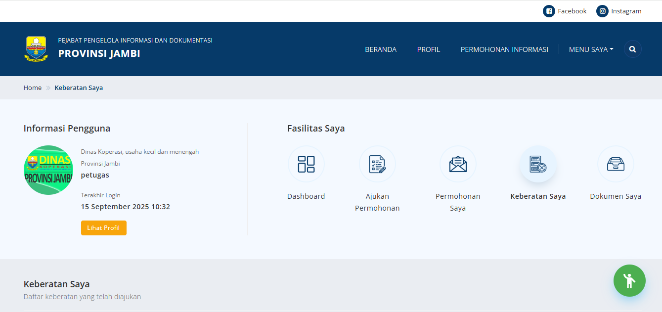Click the Dinas Koperasi profile avatar
The width and height of the screenshot is (662, 312).
[48, 170]
